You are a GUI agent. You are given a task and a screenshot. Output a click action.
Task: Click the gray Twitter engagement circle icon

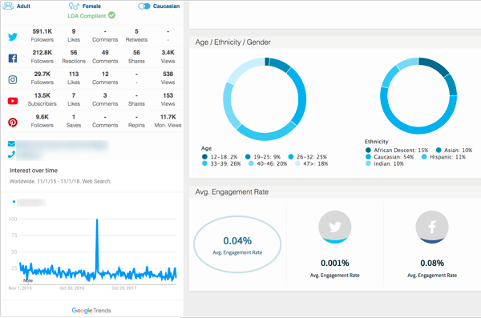334,227
